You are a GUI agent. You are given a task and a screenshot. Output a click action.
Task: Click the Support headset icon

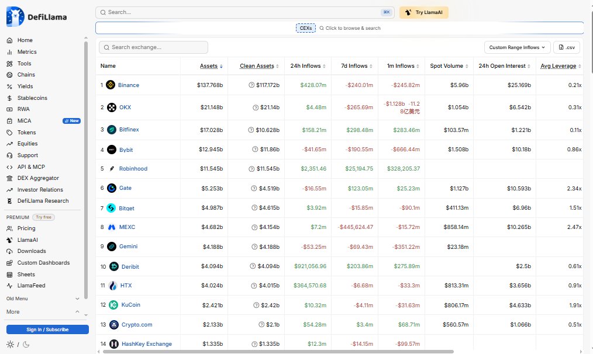coord(10,155)
